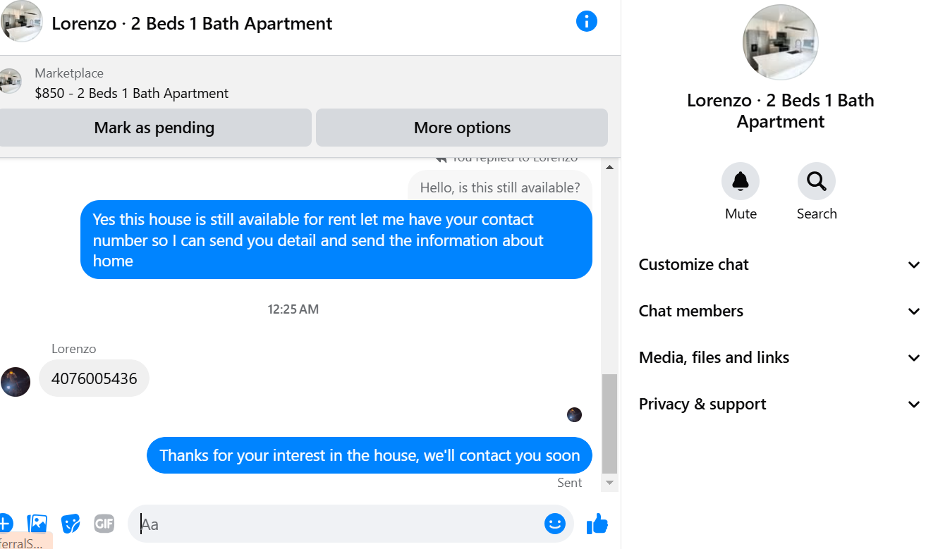Expand the Privacy & support section
The image size is (938, 549).
[x=779, y=405]
